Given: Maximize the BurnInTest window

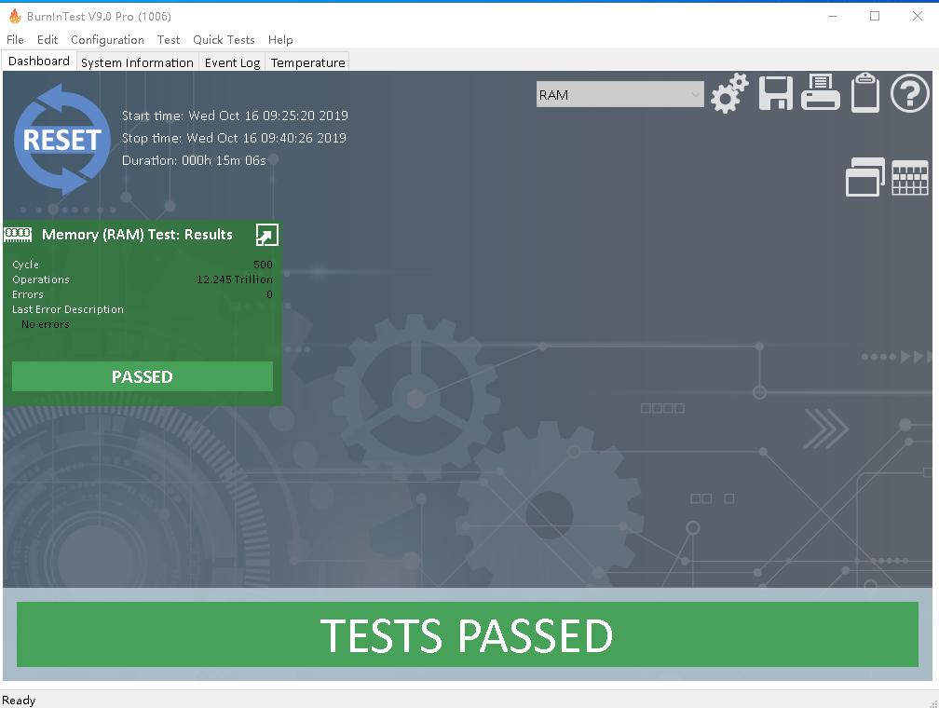Looking at the screenshot, I should click(875, 16).
